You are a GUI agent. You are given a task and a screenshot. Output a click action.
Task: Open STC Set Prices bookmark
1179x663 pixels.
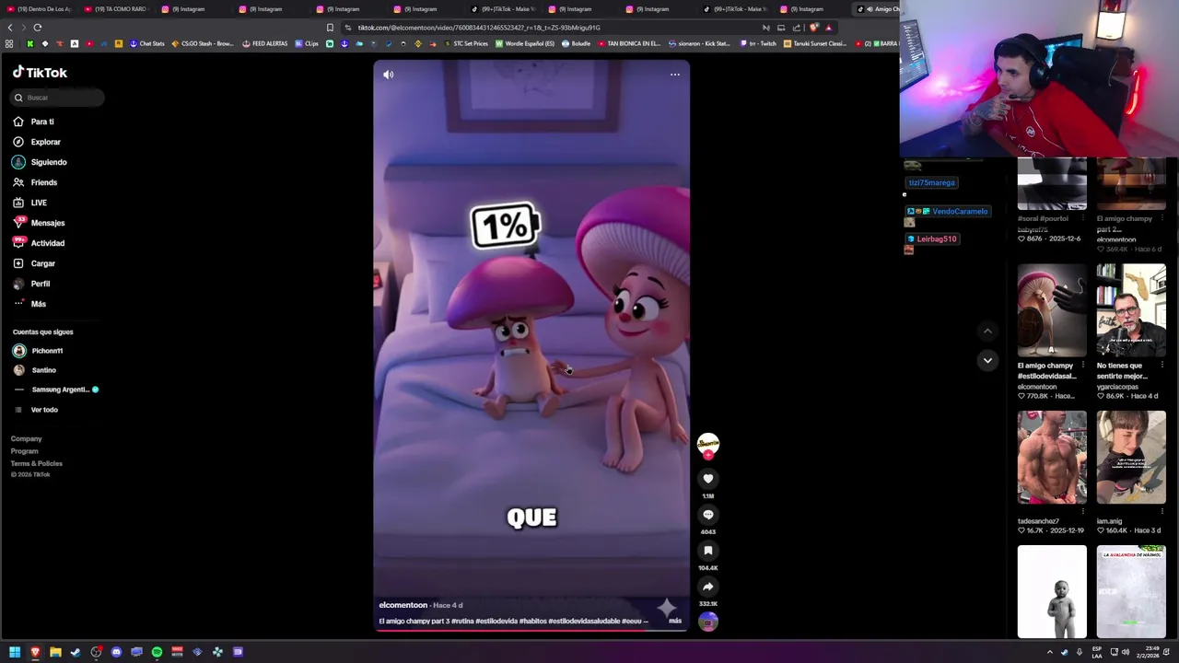tap(465, 43)
